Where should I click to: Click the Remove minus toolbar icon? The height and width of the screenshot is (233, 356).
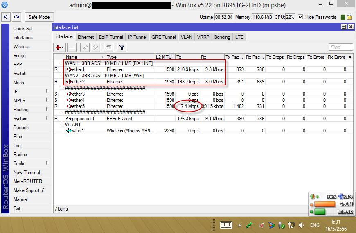pyautogui.click(x=72, y=47)
